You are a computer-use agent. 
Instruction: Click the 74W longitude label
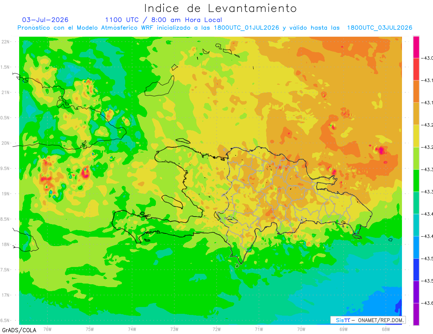(132, 329)
